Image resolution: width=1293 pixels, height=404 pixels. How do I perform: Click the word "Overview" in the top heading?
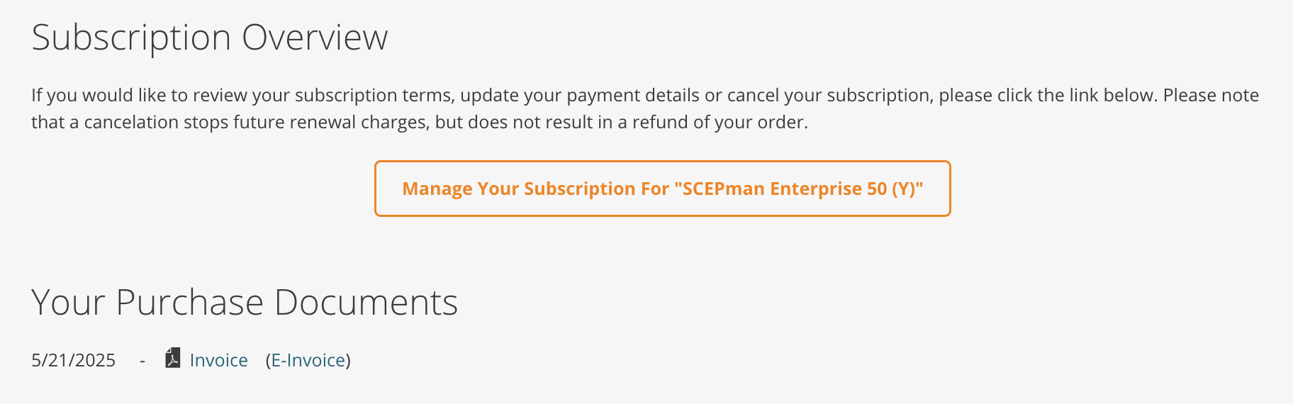tap(315, 38)
